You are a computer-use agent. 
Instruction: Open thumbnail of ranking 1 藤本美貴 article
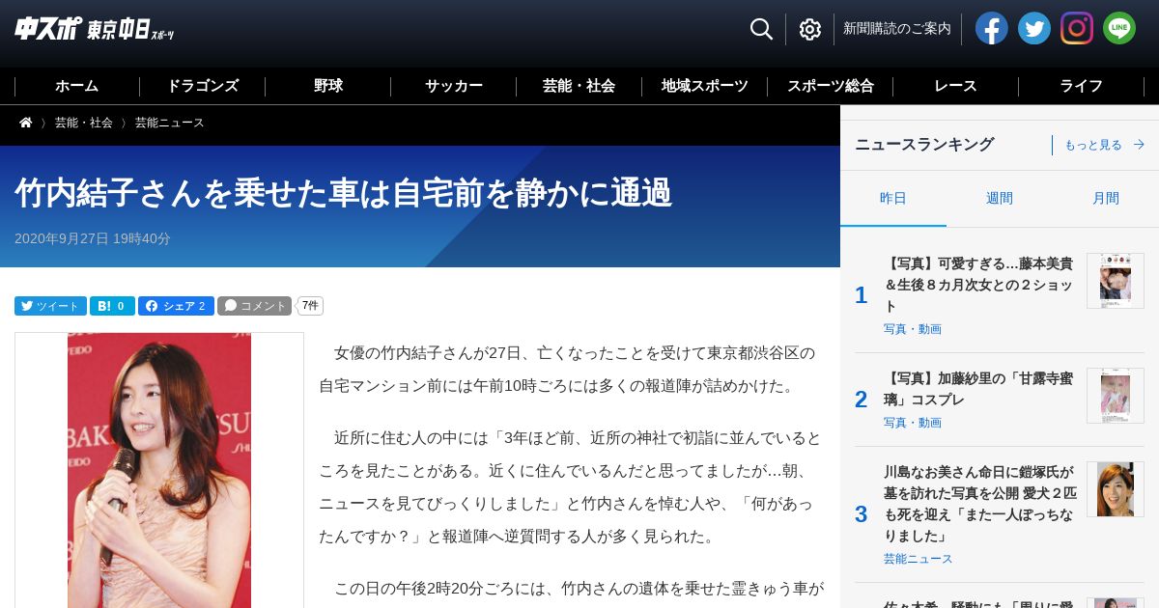point(1116,281)
